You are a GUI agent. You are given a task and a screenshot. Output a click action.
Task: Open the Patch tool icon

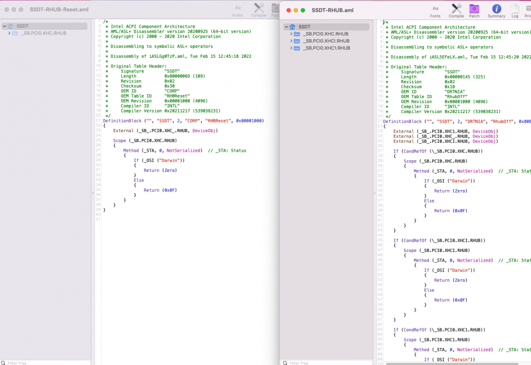[x=474, y=11]
